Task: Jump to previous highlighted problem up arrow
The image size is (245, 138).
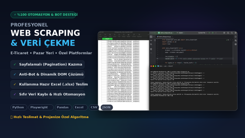Action: [230, 40]
